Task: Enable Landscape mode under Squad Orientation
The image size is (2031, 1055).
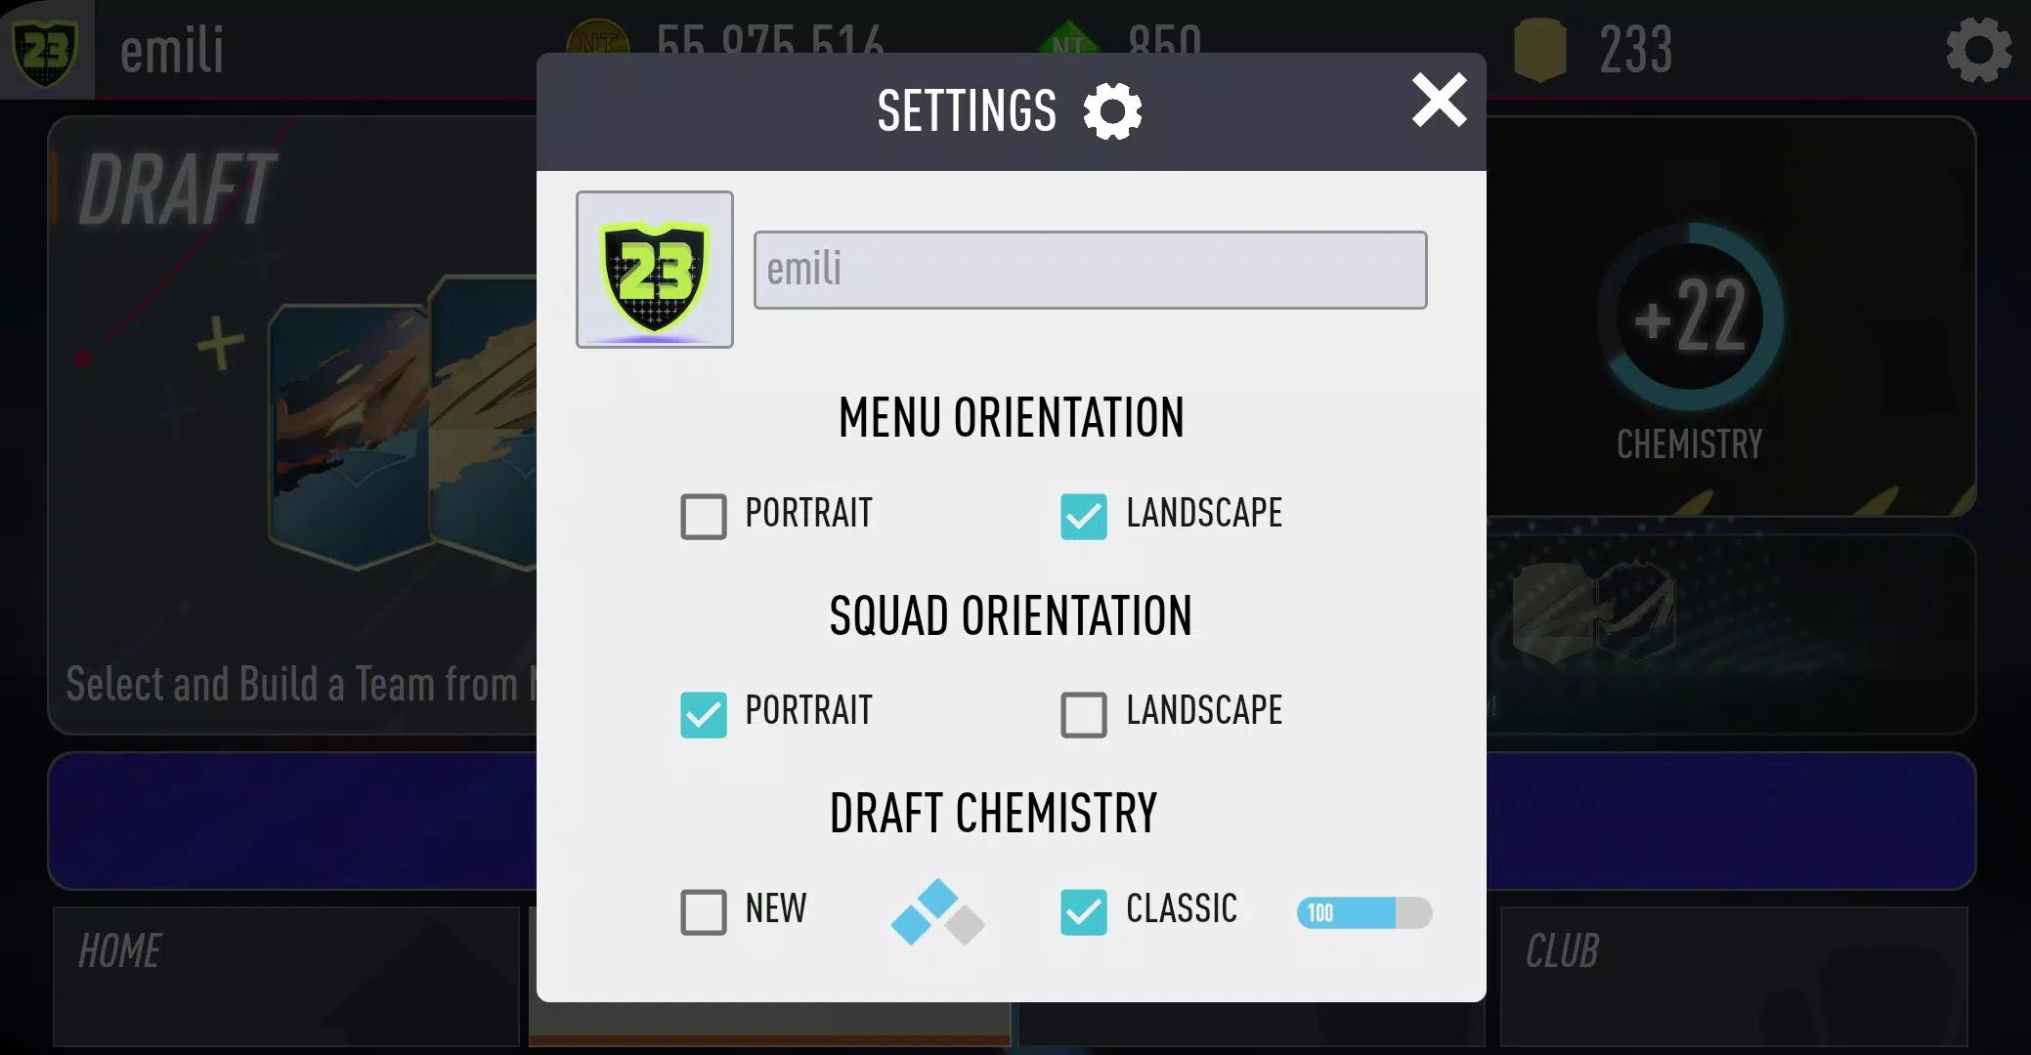Action: click(1084, 713)
